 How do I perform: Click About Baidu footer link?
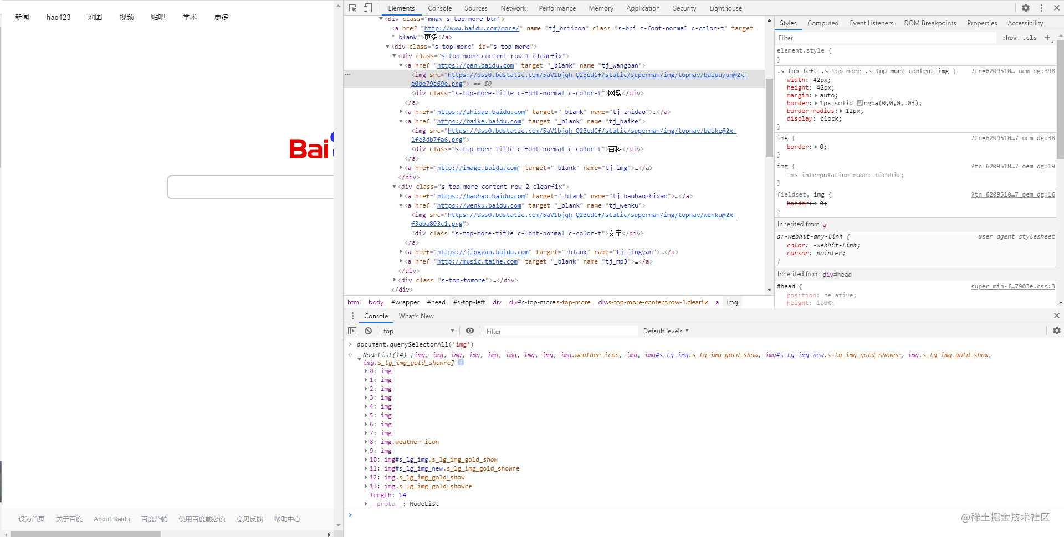(111, 519)
